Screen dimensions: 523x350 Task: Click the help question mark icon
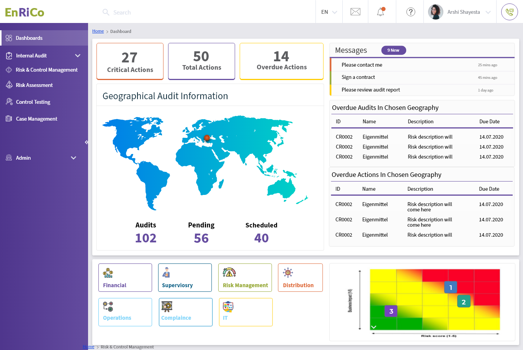pyautogui.click(x=410, y=12)
